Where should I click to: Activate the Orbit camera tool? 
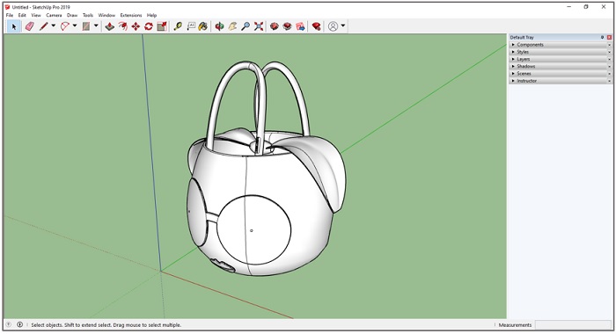point(219,26)
